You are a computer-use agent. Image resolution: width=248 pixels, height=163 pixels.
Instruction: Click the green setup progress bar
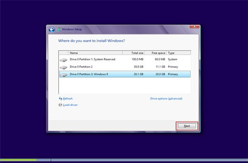(18, 160)
